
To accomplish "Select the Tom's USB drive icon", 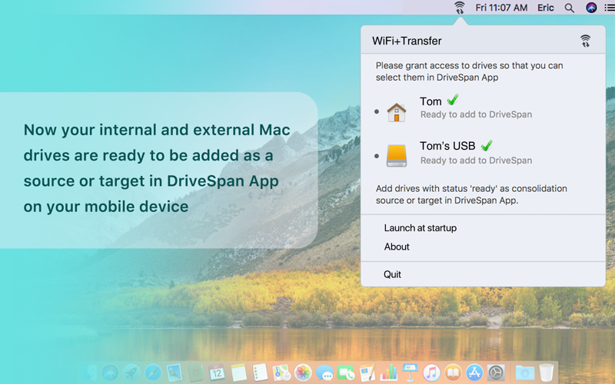I will point(397,156).
